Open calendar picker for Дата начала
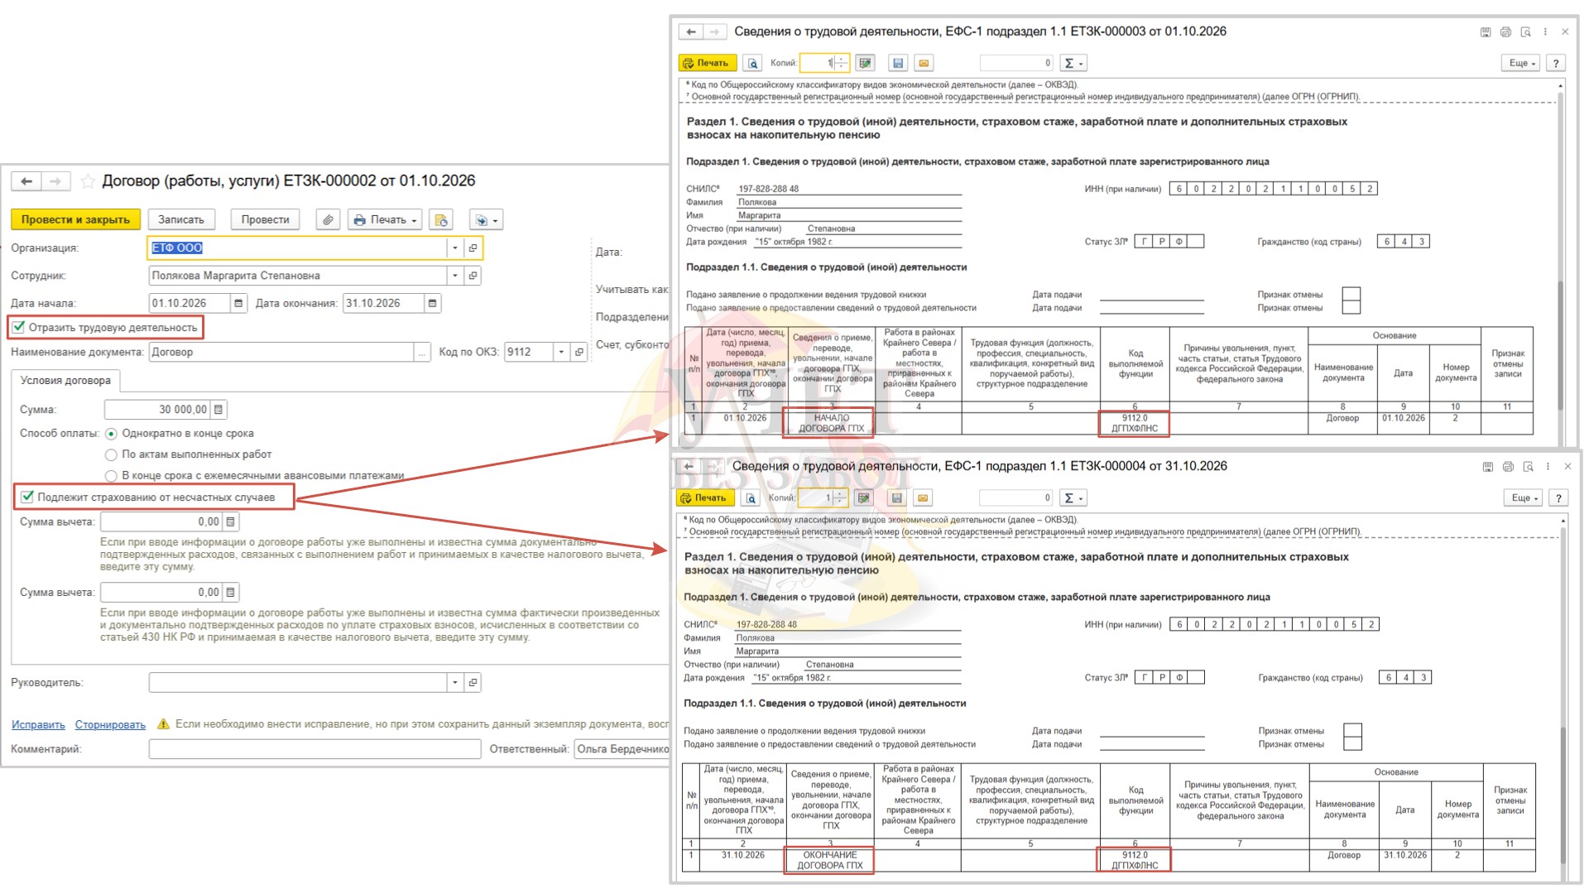1589x894 pixels. click(238, 304)
